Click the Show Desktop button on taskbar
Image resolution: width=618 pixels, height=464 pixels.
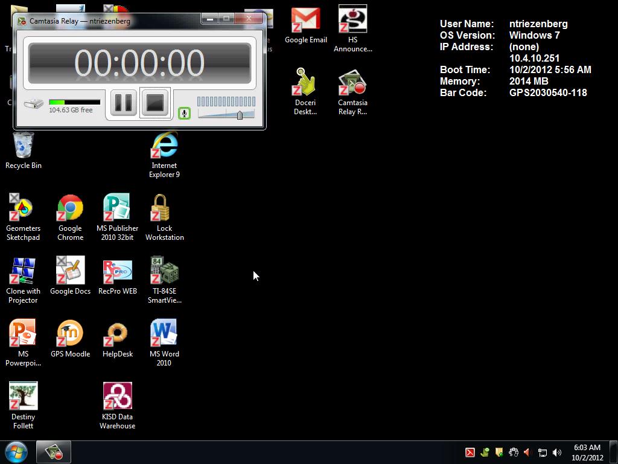pos(614,452)
